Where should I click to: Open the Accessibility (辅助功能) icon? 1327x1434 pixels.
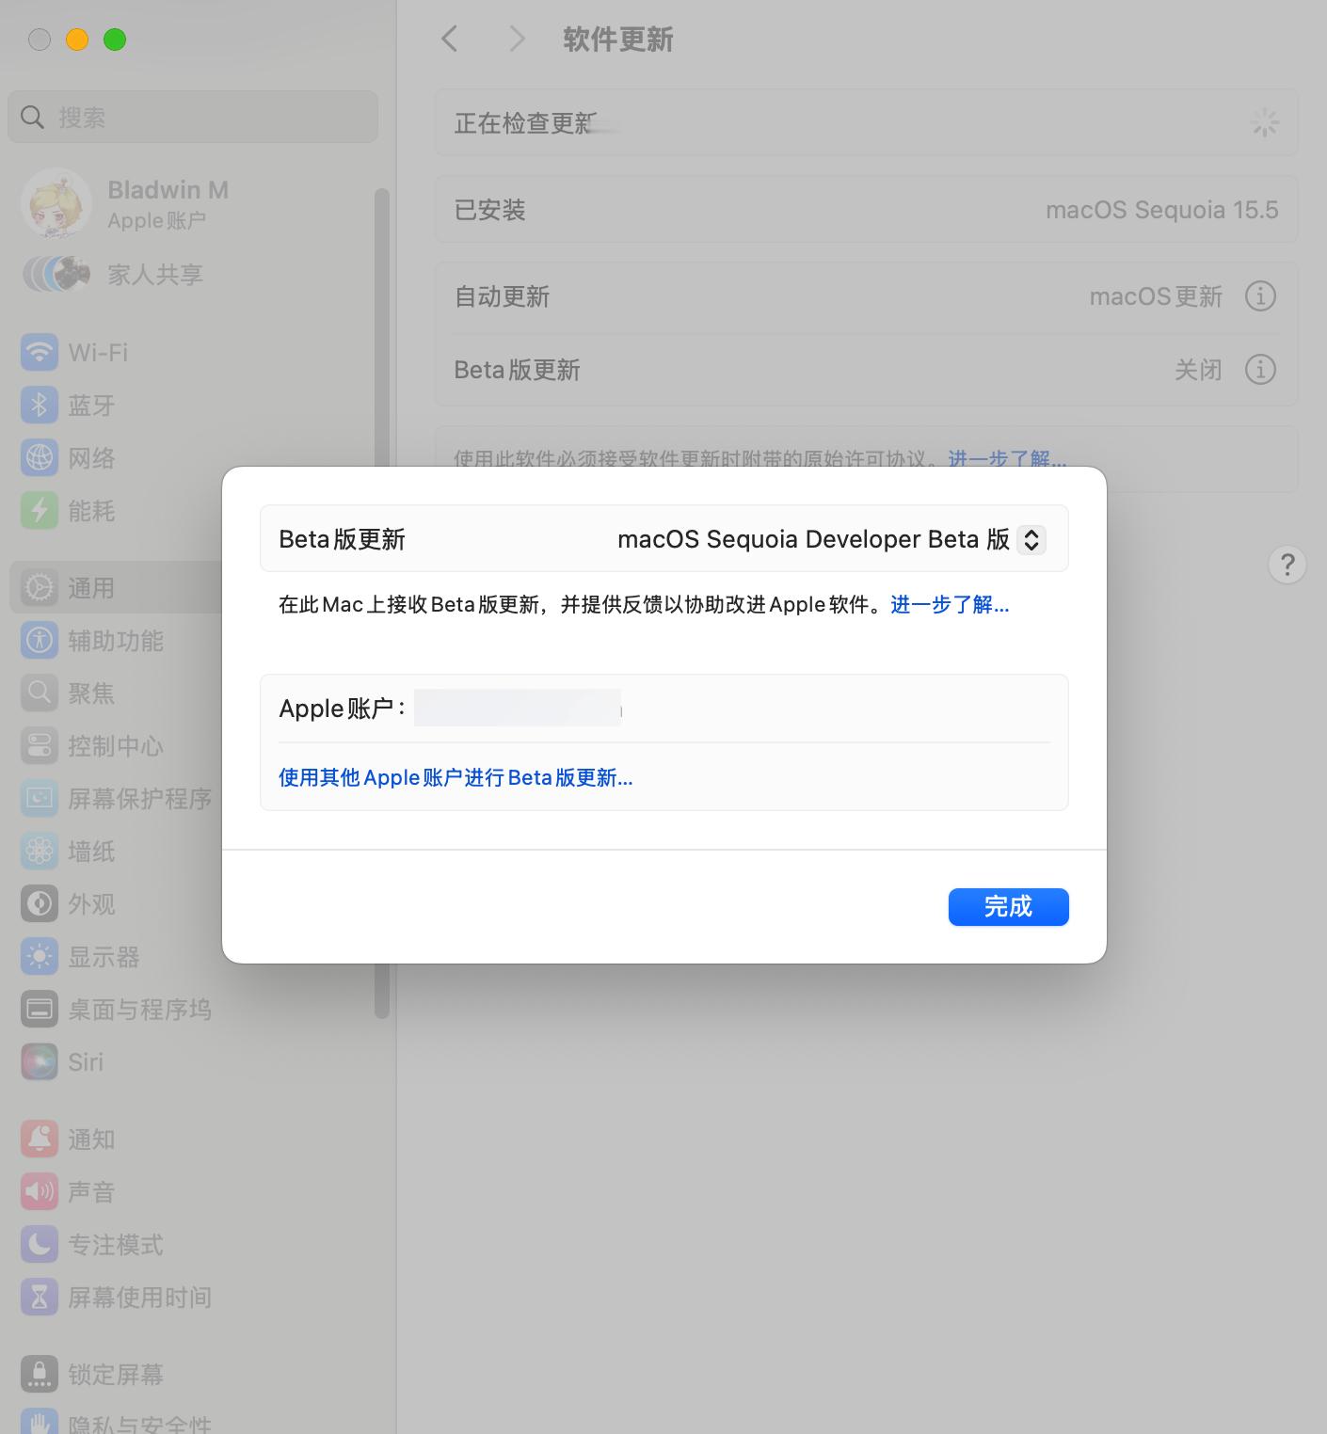(x=39, y=641)
